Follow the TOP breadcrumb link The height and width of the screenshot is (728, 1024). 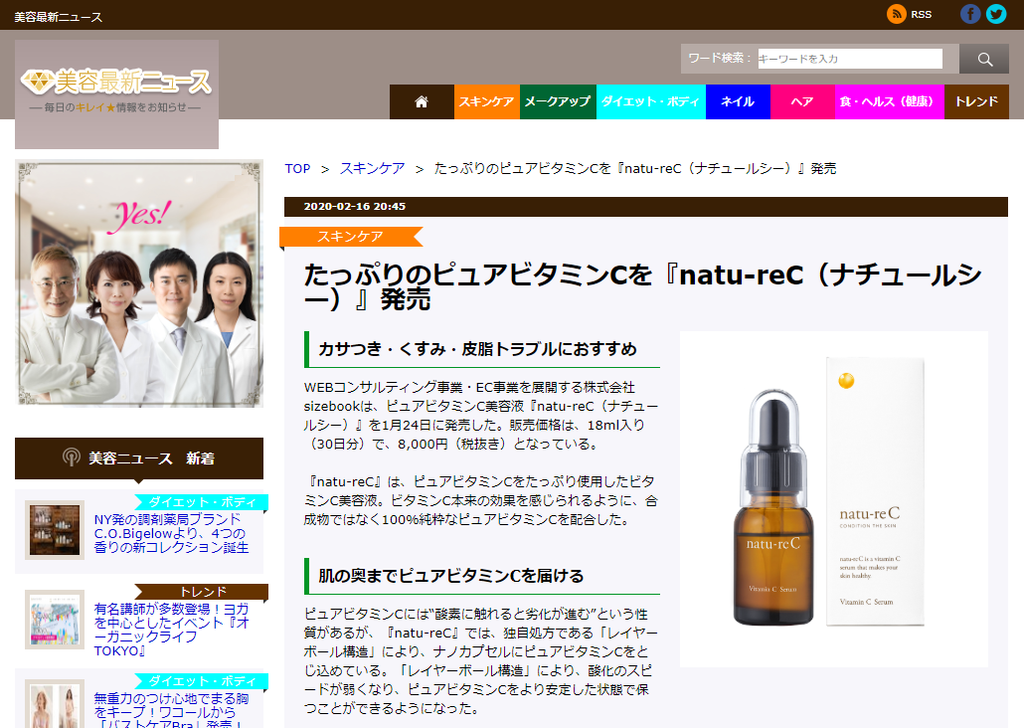pos(297,168)
